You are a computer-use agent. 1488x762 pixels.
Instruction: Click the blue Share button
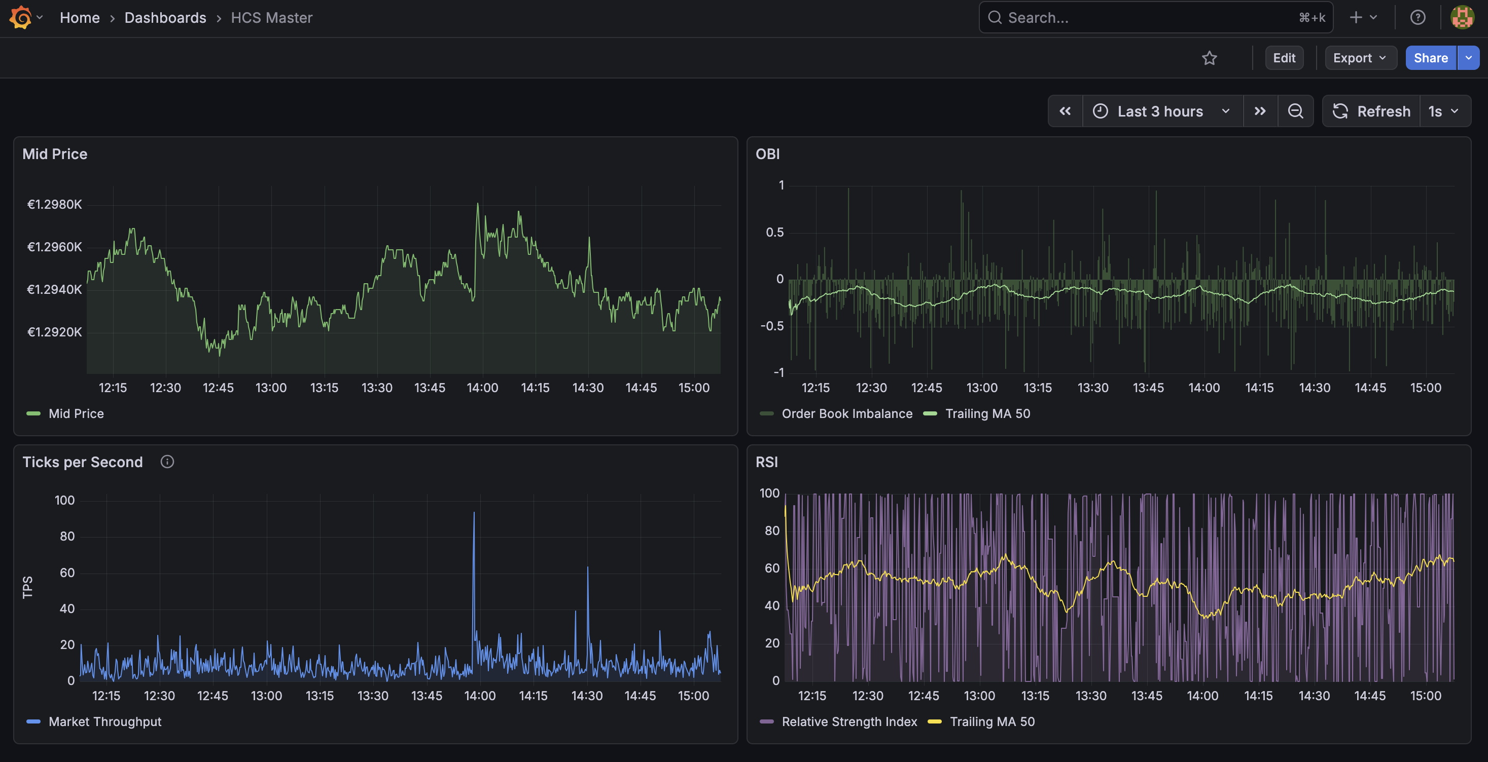pyautogui.click(x=1430, y=58)
